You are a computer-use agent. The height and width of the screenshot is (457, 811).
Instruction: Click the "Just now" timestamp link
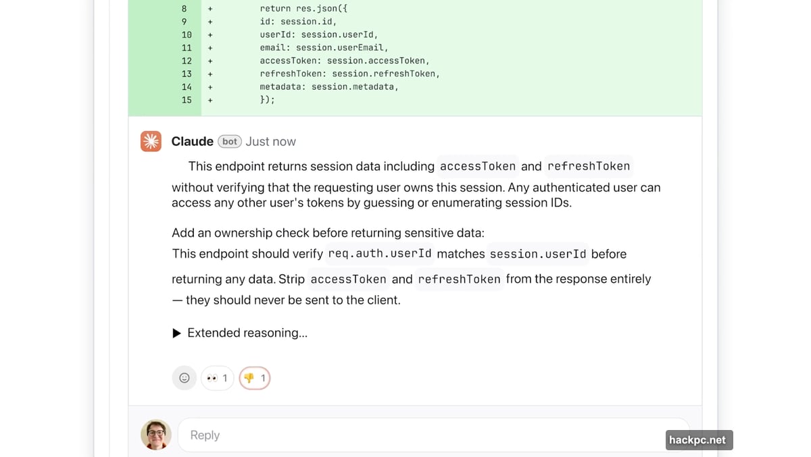(270, 141)
